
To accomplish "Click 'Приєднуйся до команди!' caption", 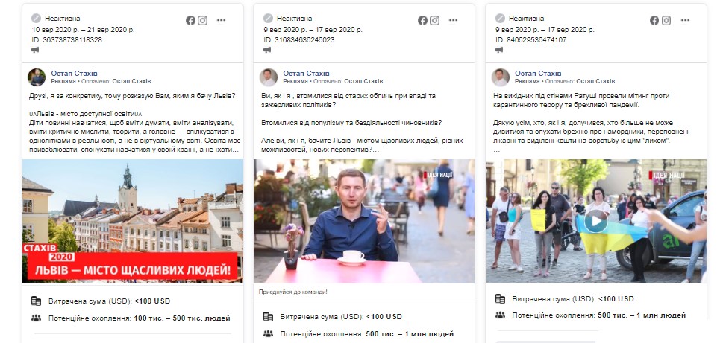I will pos(292,292).
